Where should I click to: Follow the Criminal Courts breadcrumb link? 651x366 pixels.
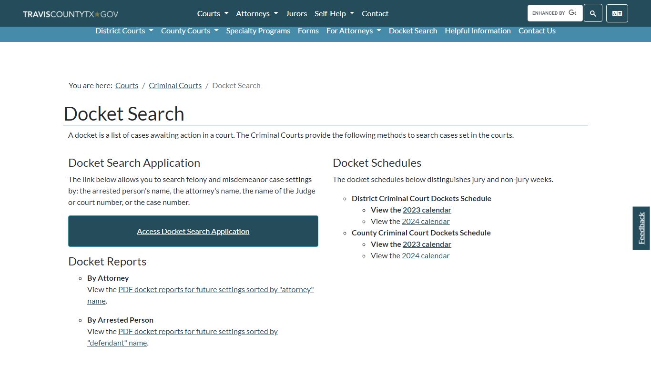click(175, 86)
